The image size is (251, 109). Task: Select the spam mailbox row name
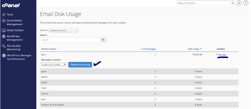click(44, 71)
